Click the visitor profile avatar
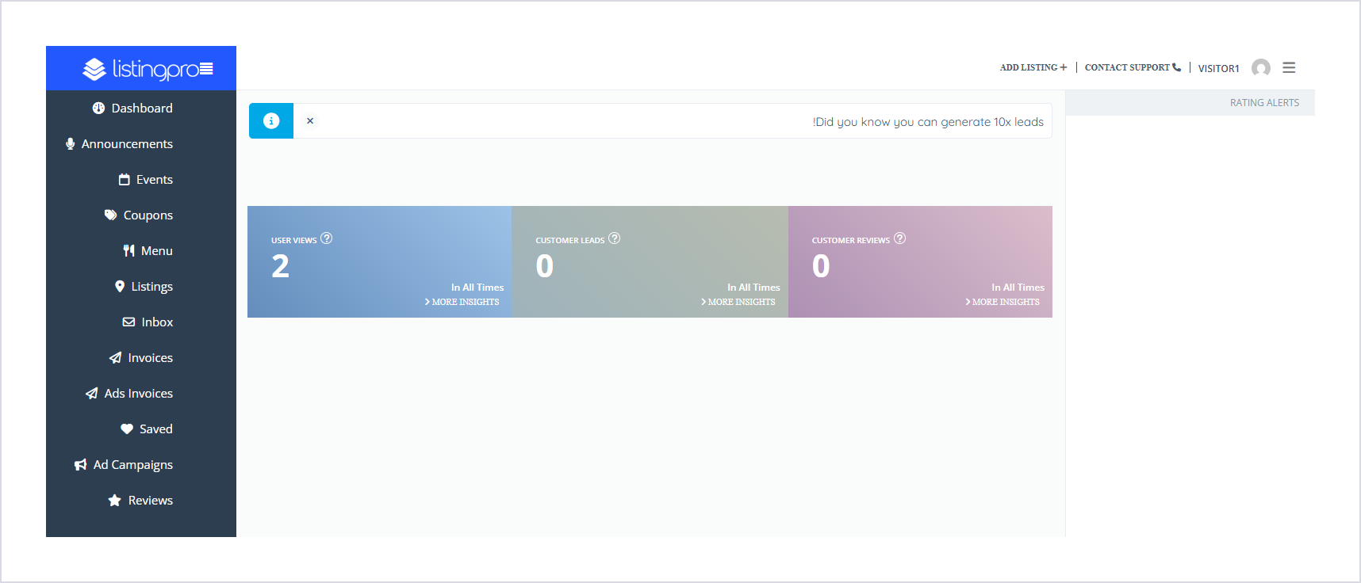Image resolution: width=1361 pixels, height=583 pixels. pos(1261,68)
